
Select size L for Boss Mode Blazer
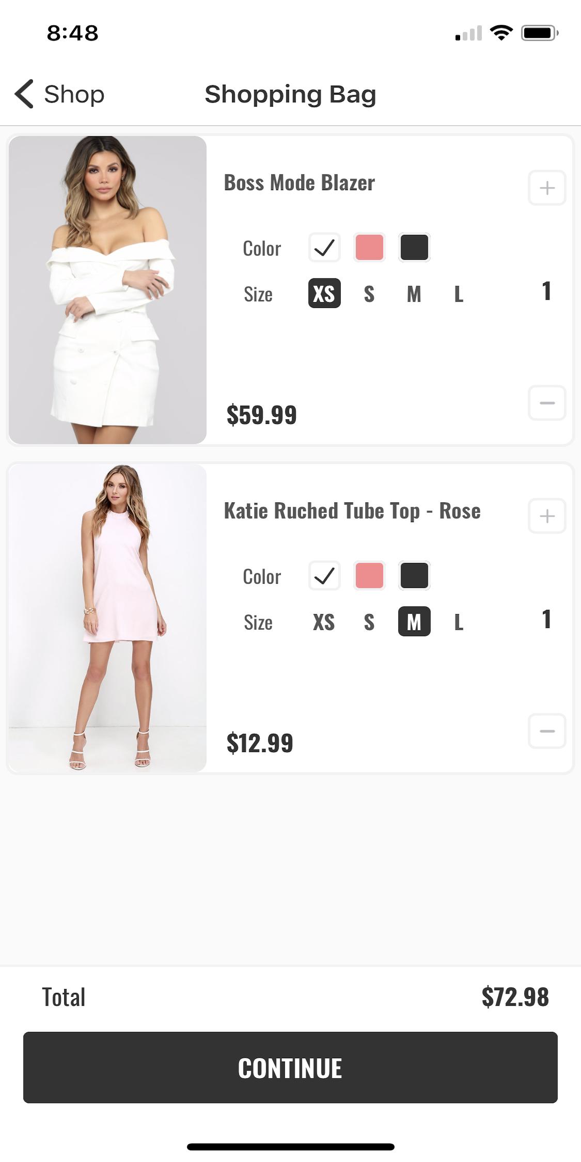pos(459,294)
